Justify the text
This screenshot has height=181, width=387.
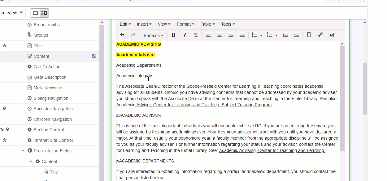(242, 35)
